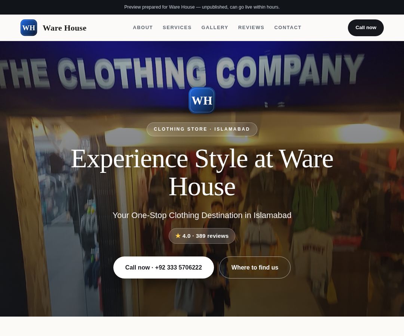Image resolution: width=404 pixels, height=336 pixels.
Task: Click the One-Stop Clothing Destination subtitle
Action: click(202, 215)
